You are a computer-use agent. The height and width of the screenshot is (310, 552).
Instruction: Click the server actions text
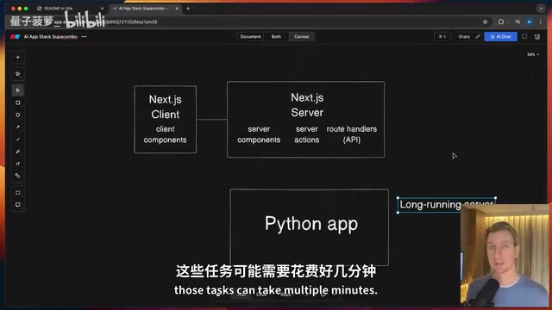coord(307,134)
